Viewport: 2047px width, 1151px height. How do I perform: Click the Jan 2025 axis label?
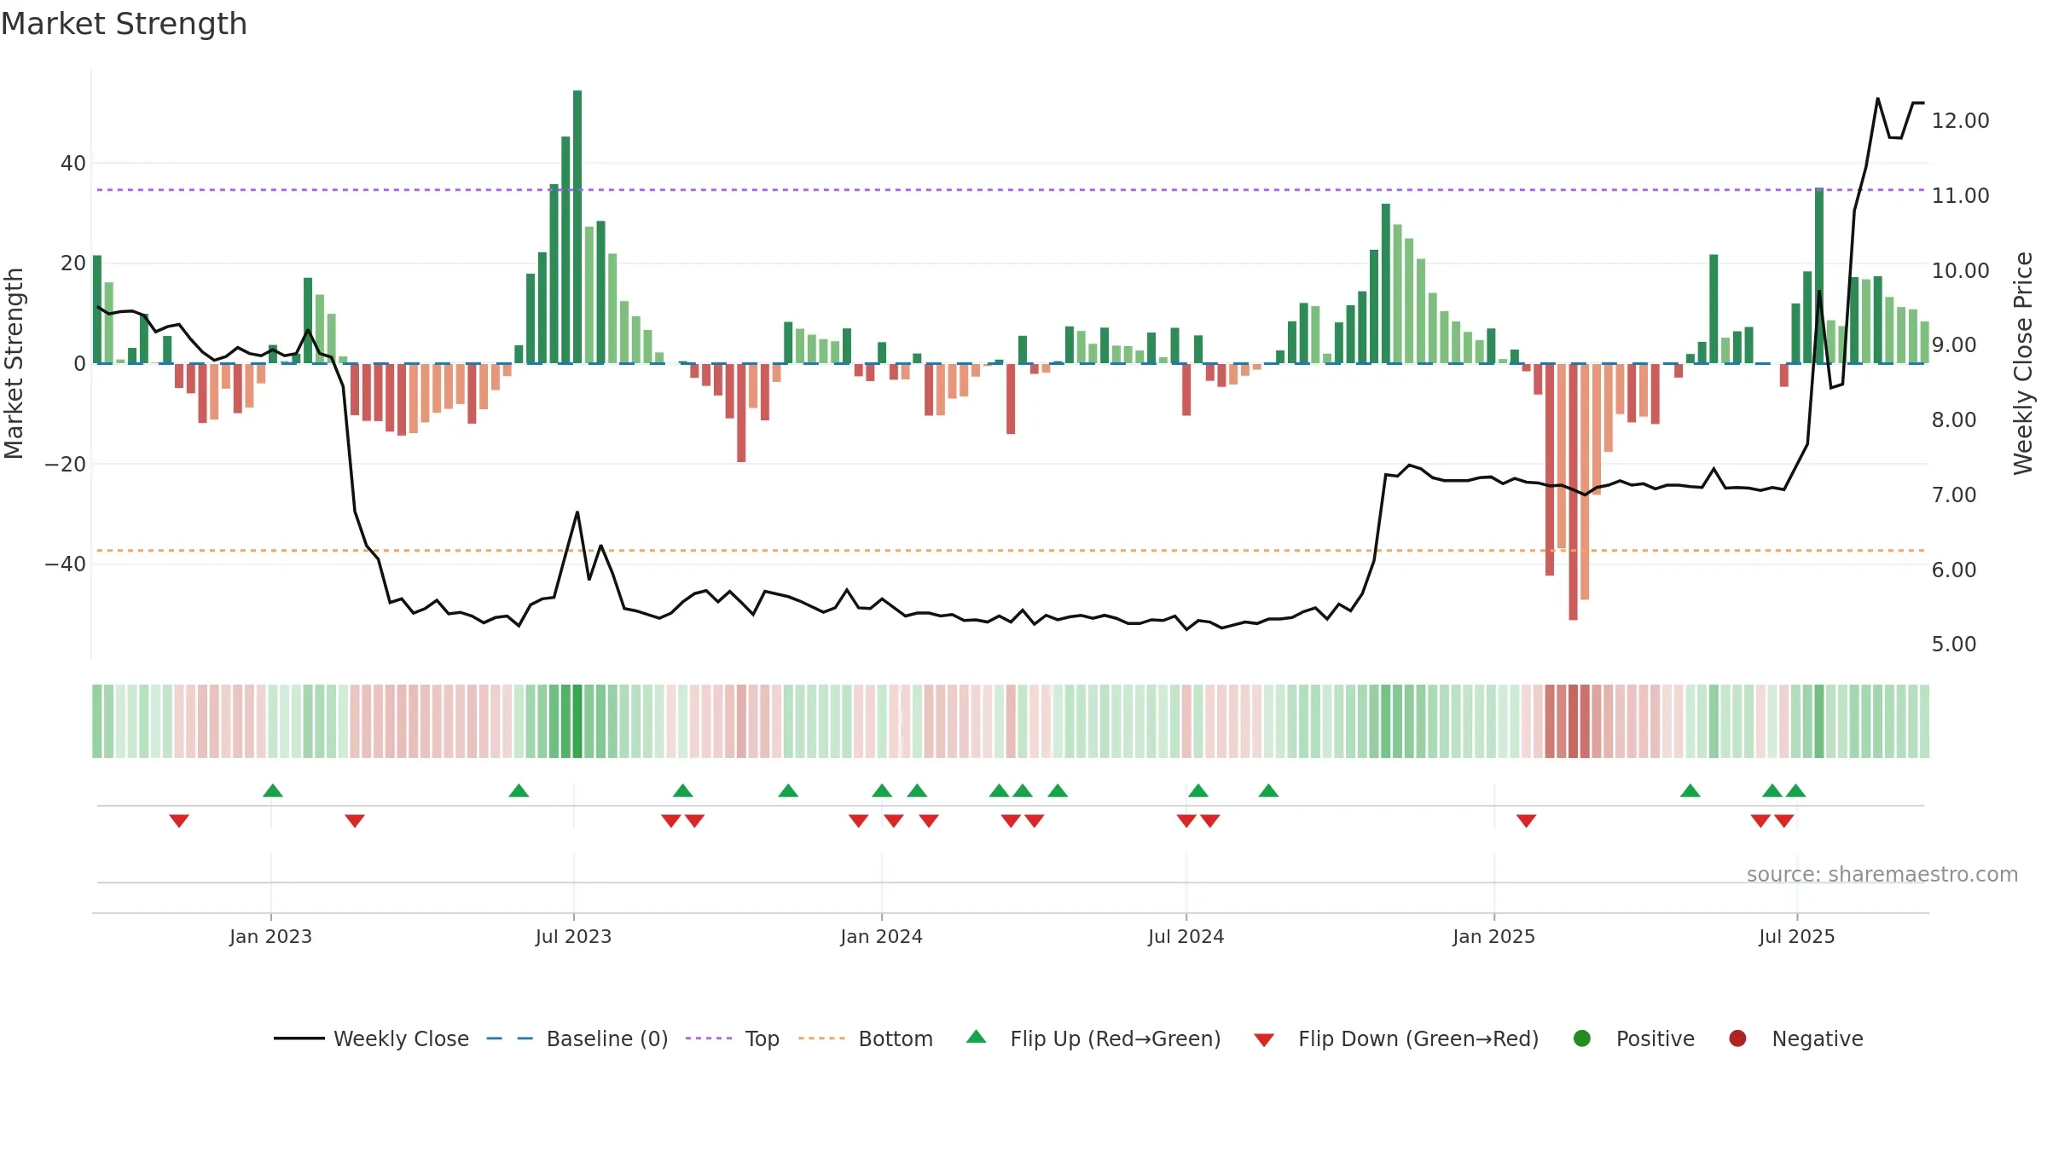coord(1493,936)
